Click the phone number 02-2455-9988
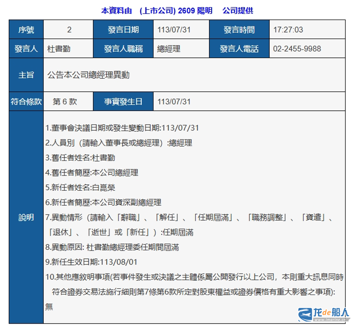This screenshot has height=331, width=360. tap(297, 49)
